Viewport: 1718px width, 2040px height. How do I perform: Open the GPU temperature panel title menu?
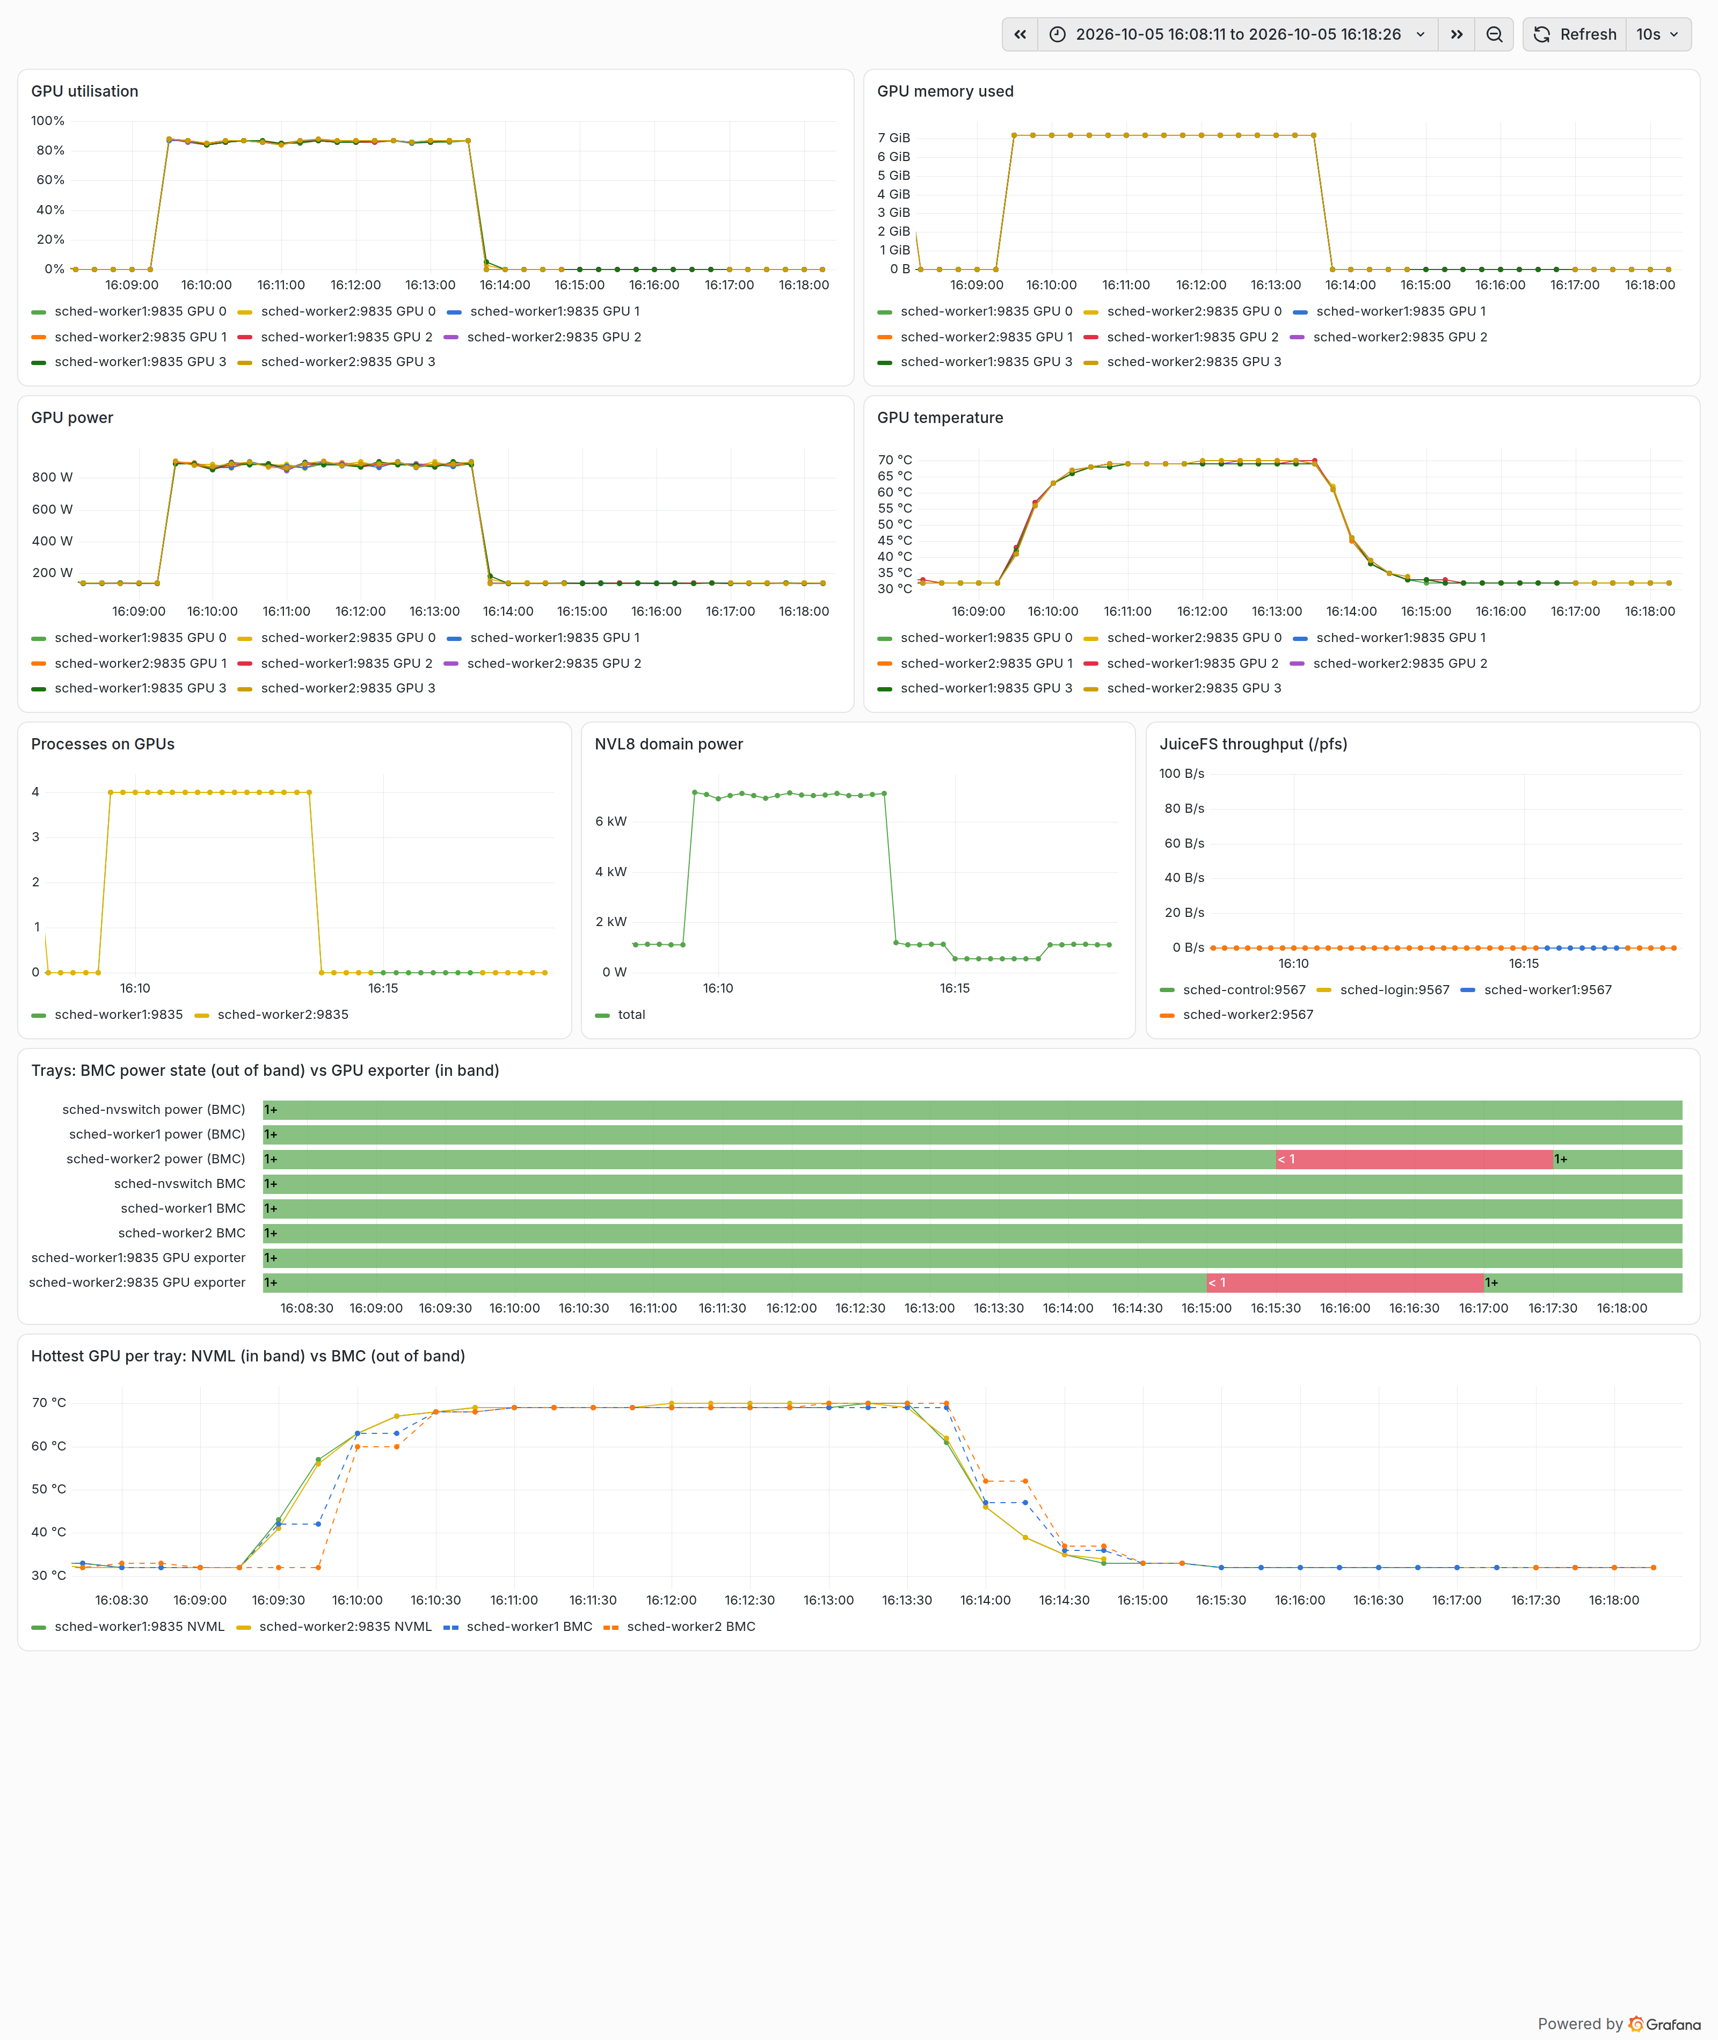click(940, 418)
